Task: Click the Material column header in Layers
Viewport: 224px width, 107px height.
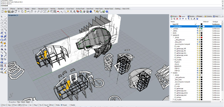Action: pyautogui.click(x=206, y=22)
